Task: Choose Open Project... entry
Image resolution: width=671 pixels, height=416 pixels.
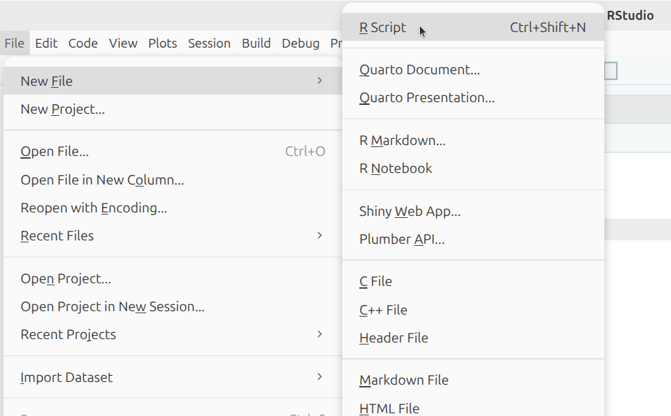Action: point(173,278)
